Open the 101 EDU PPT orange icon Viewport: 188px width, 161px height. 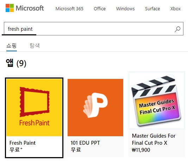tap(95, 108)
